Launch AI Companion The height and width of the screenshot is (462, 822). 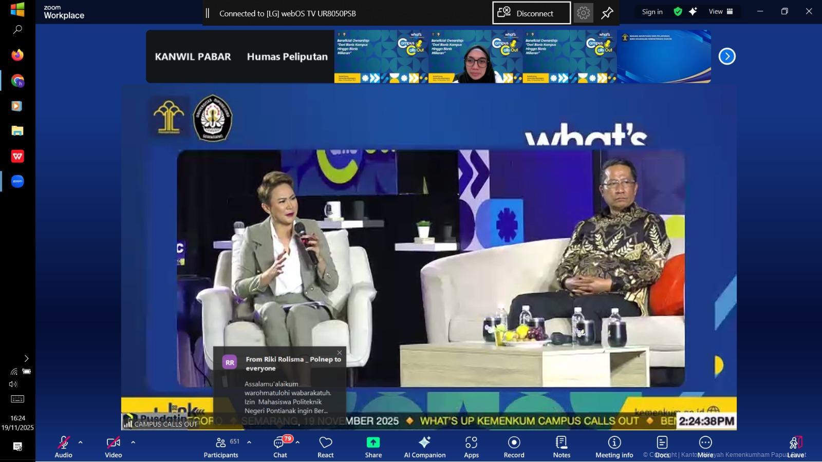pyautogui.click(x=424, y=446)
